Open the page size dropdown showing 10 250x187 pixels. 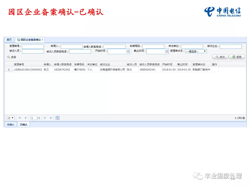click(x=10, y=118)
